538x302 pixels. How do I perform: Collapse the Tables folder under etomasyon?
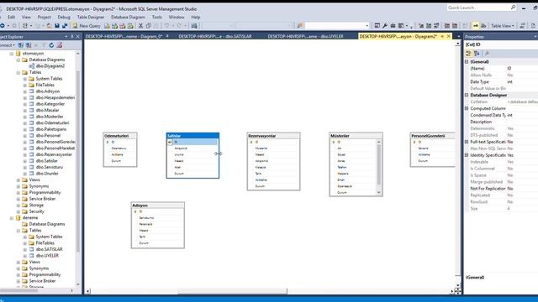point(18,73)
